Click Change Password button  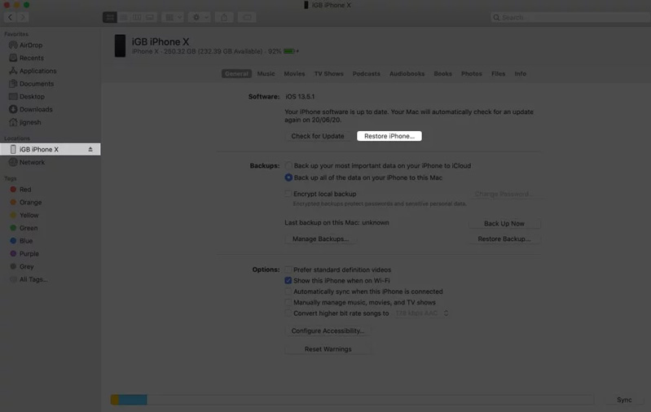[x=504, y=194]
